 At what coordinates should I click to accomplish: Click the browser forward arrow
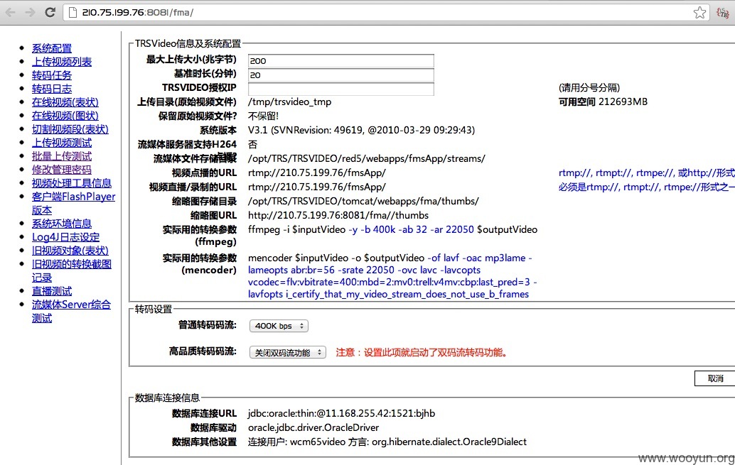coord(30,13)
